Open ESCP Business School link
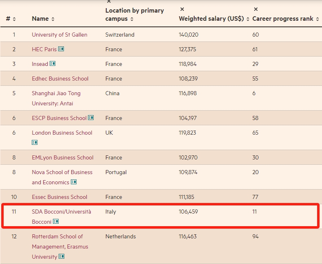The image size is (322, 264). pos(59,118)
